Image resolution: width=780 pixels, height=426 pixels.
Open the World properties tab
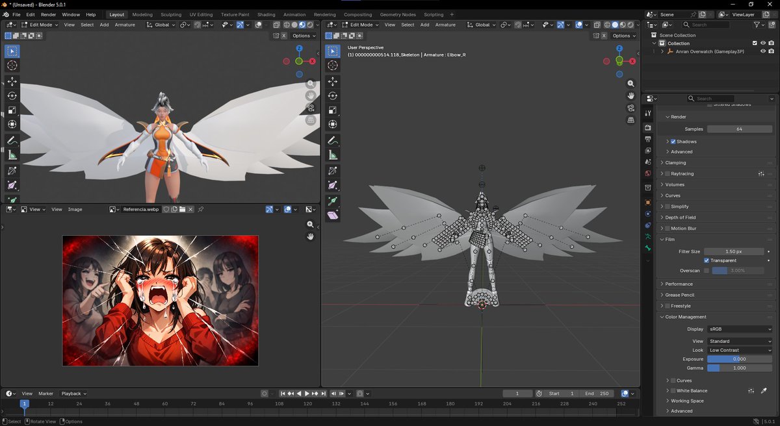coord(647,173)
